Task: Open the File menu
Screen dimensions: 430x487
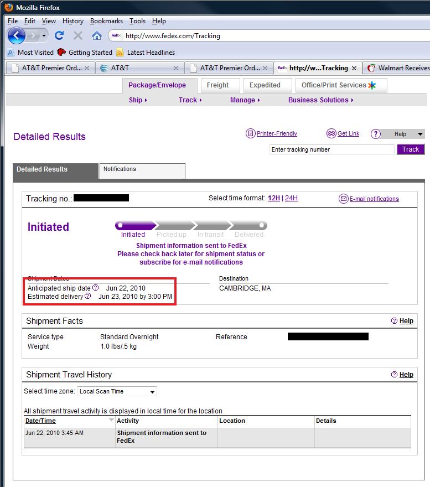Action: pyautogui.click(x=13, y=21)
